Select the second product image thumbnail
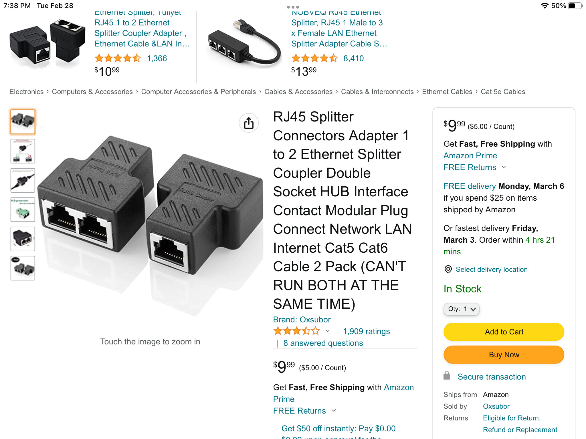 [x=23, y=151]
